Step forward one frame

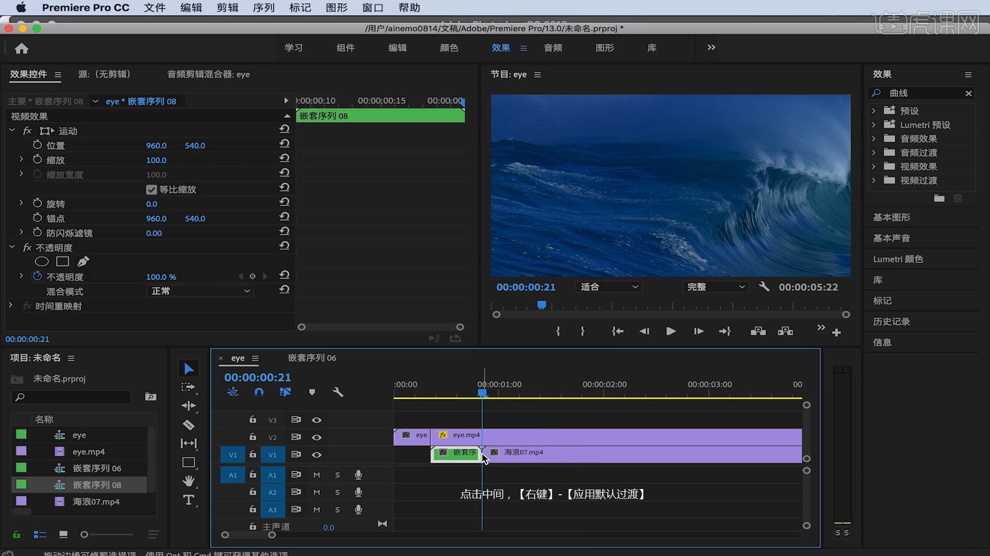(x=699, y=332)
